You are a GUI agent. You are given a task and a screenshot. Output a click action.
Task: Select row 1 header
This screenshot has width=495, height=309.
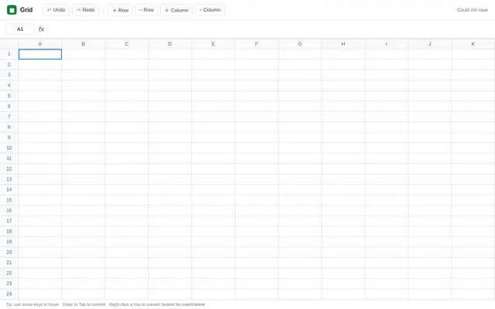coord(9,54)
